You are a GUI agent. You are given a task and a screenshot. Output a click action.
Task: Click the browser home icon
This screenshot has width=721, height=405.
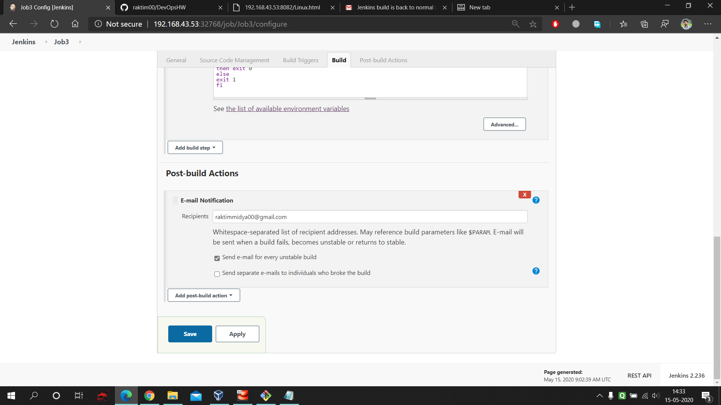[x=75, y=24]
